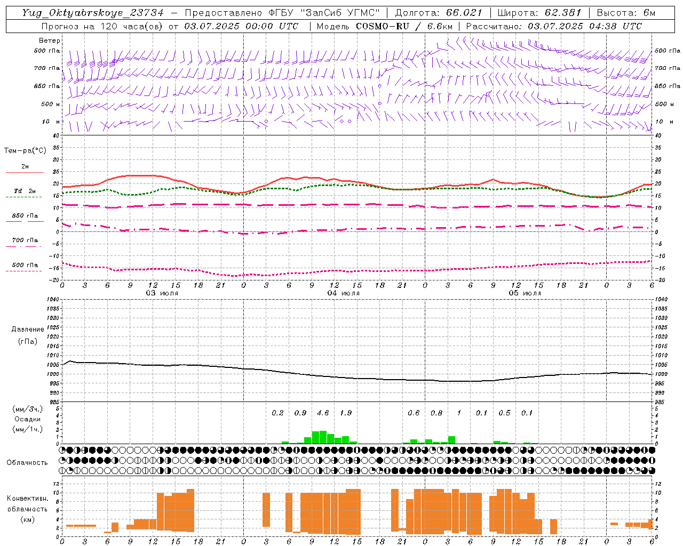
Task: Click the (мм/1ч.) hourly precipitation unit label
Action: (x=28, y=429)
